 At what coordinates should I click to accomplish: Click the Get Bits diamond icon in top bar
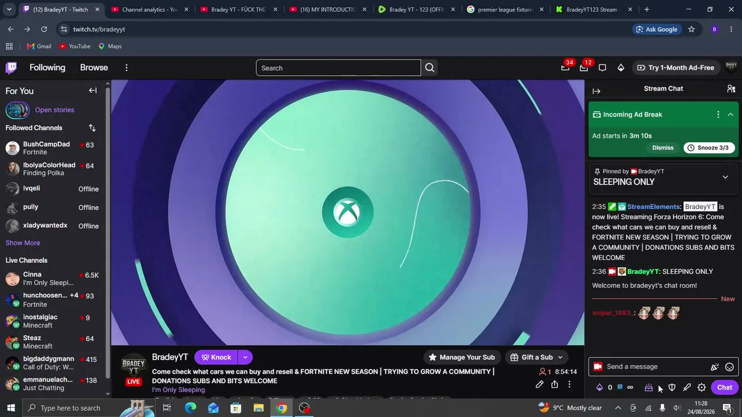point(621,68)
